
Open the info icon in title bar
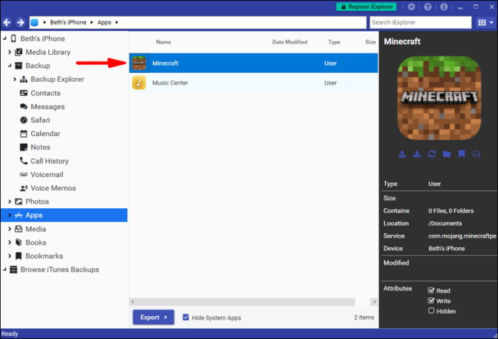coord(444,7)
